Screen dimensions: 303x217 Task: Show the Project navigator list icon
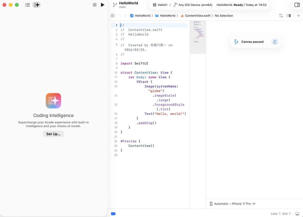click(28, 5)
